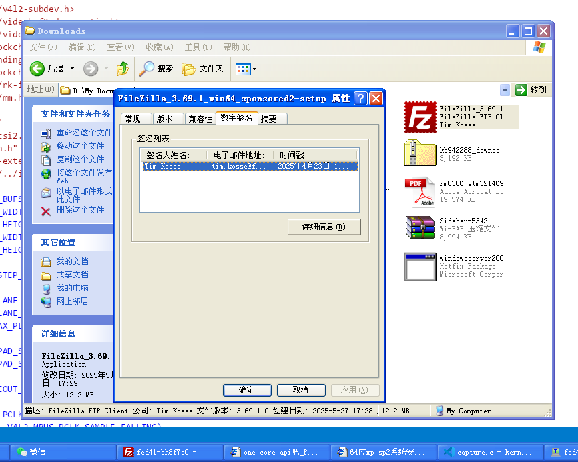Switch to the Summary (摘要) tab
The height and width of the screenshot is (462, 578).
tap(272, 119)
